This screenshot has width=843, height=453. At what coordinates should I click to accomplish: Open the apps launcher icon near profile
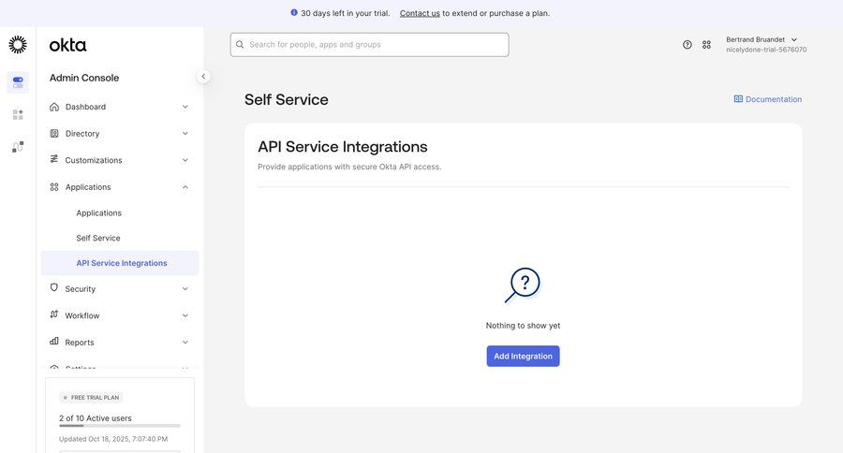click(x=706, y=45)
